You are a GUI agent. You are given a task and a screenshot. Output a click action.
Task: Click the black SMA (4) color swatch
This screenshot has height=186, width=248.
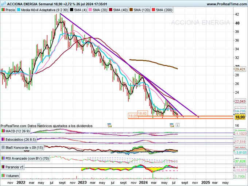tap(71, 10)
